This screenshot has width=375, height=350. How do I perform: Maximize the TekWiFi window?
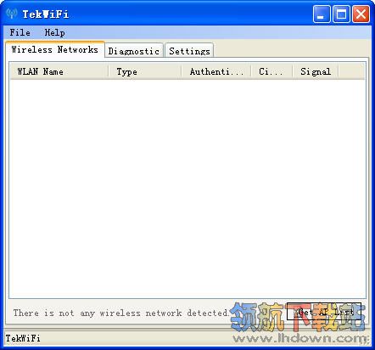[x=341, y=14]
